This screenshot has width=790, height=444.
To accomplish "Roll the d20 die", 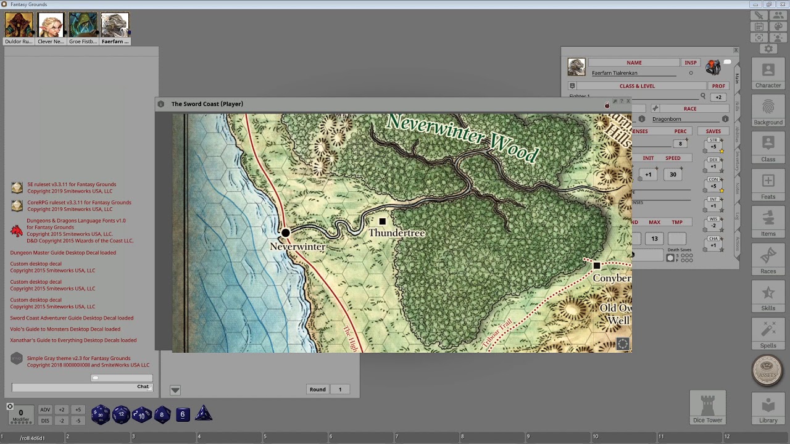I will coord(100,414).
